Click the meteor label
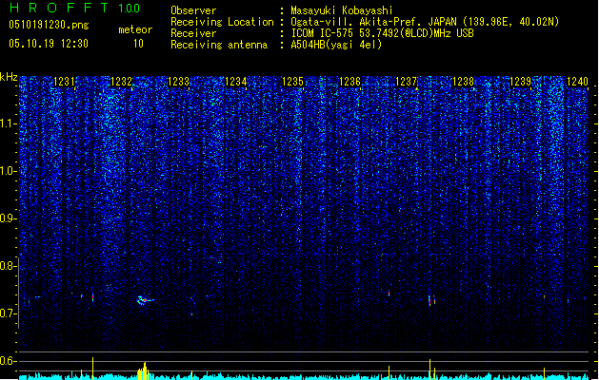Screen dimensions: 599x380 click(x=135, y=29)
